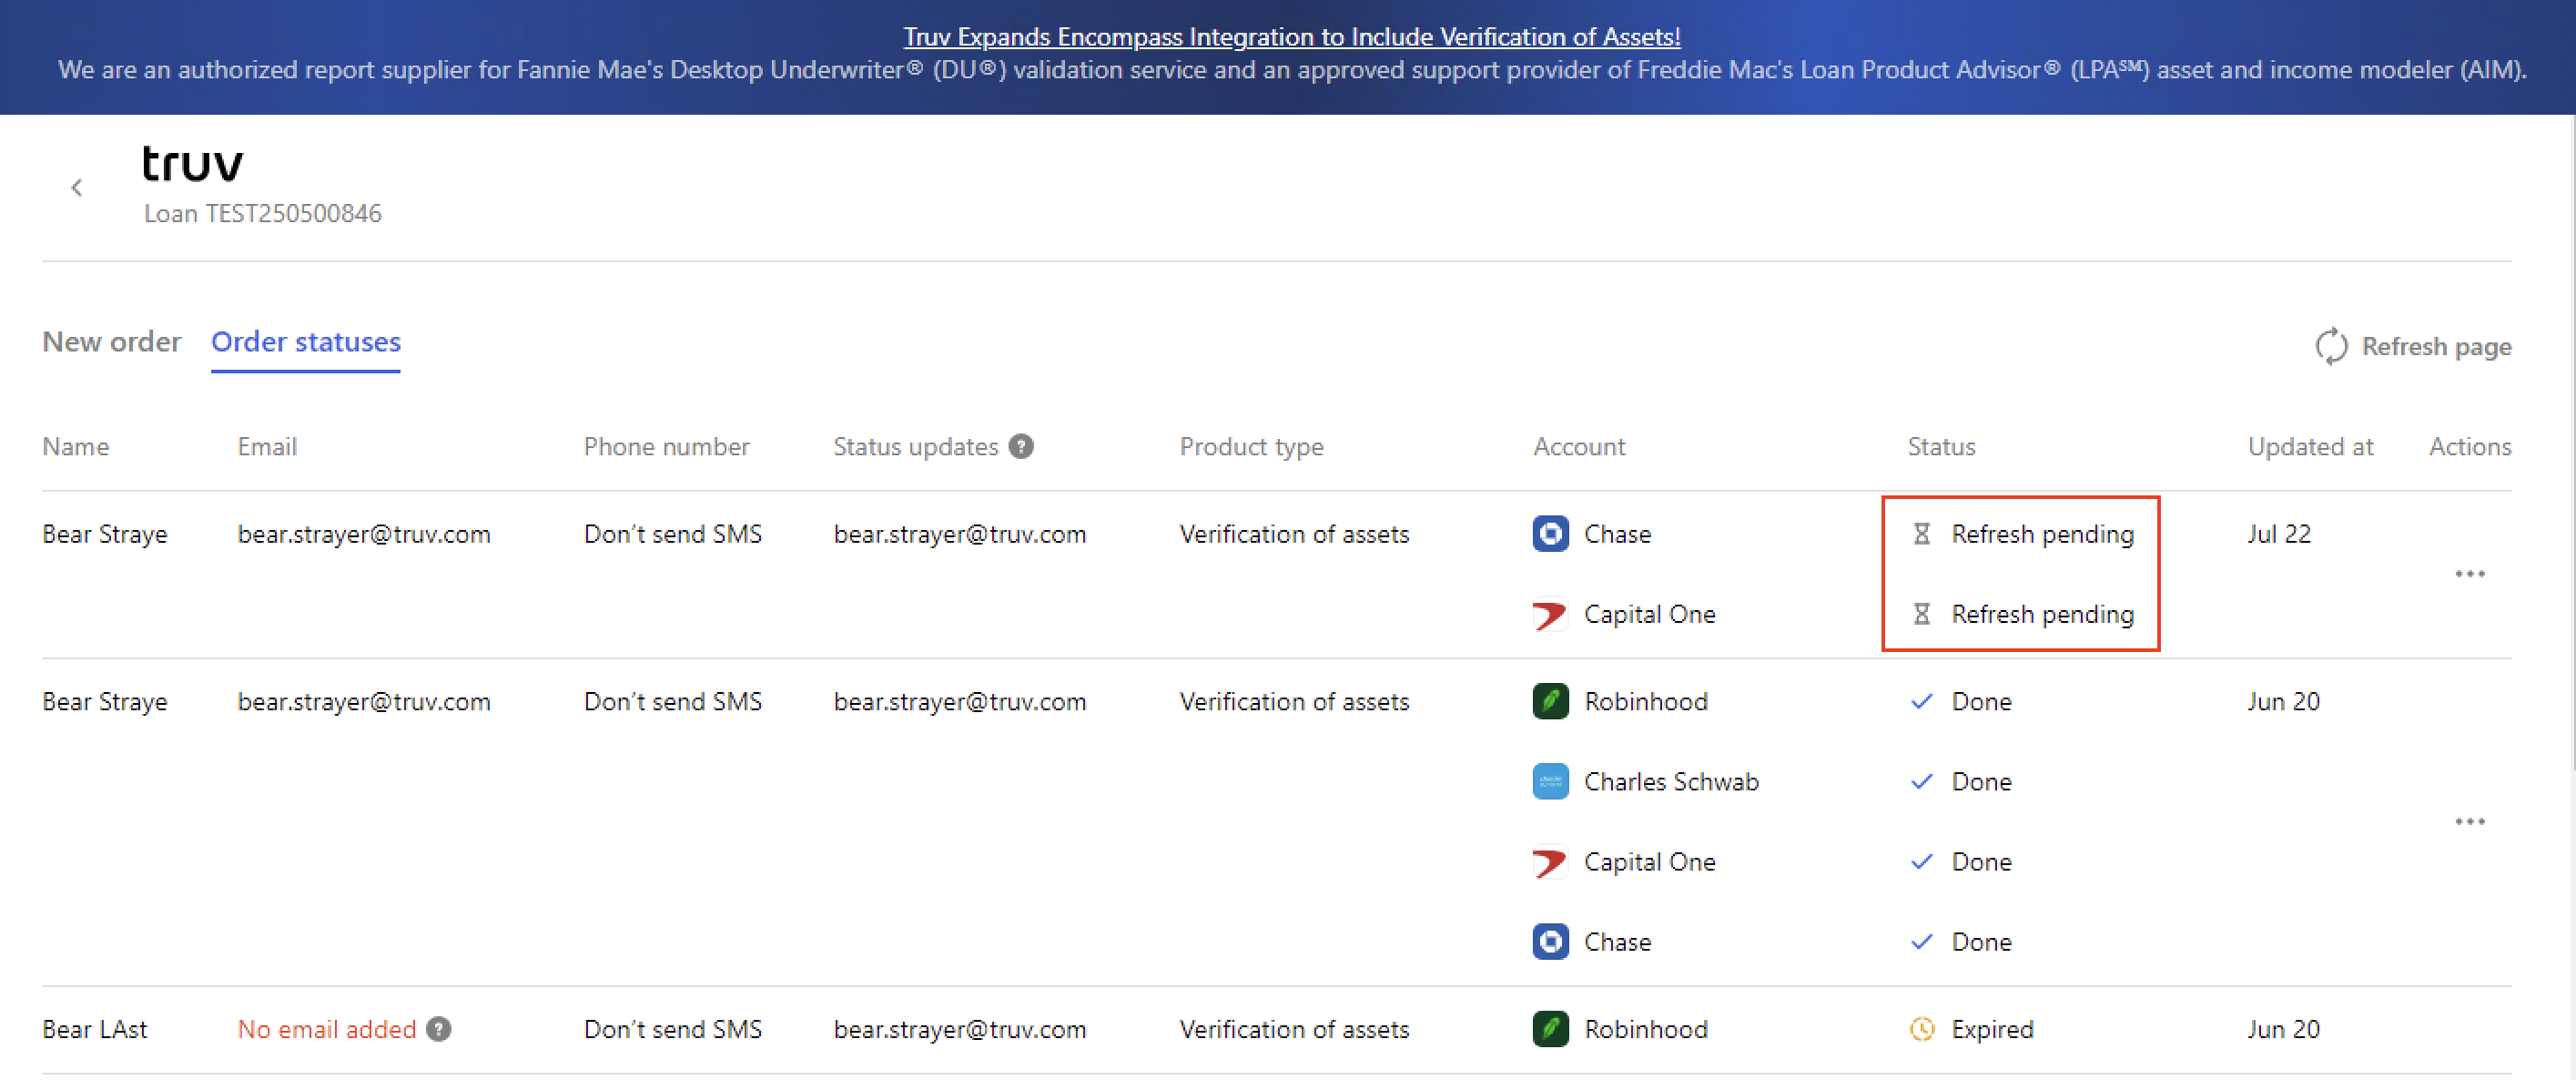The height and width of the screenshot is (1080, 2576).
Task: Click the Status column header
Action: pos(1941,447)
